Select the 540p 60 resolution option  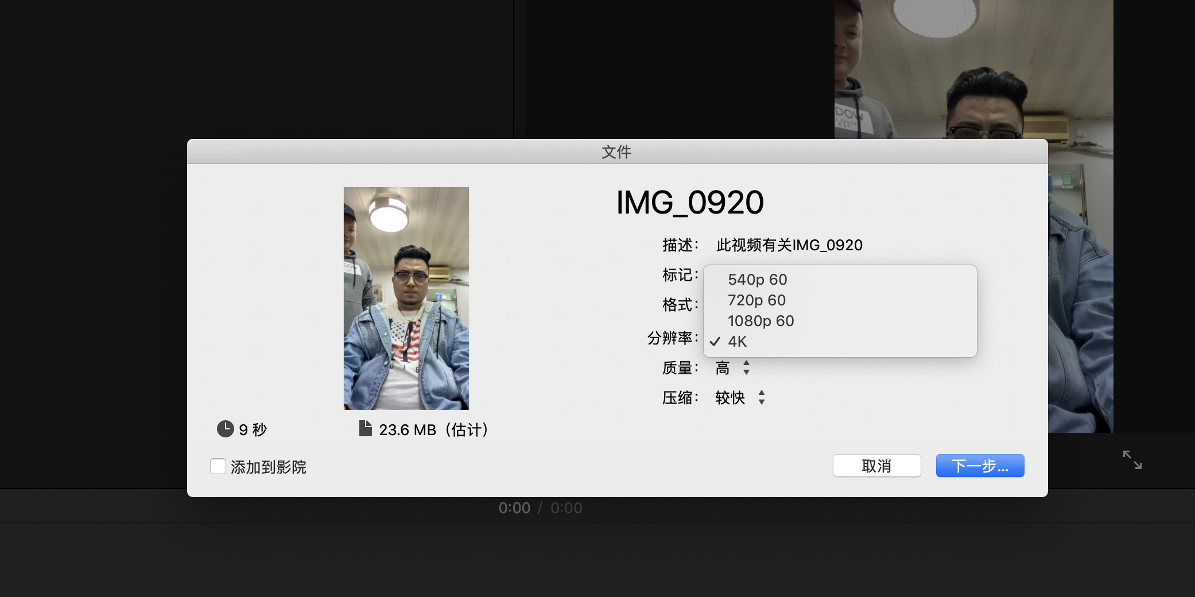click(757, 280)
